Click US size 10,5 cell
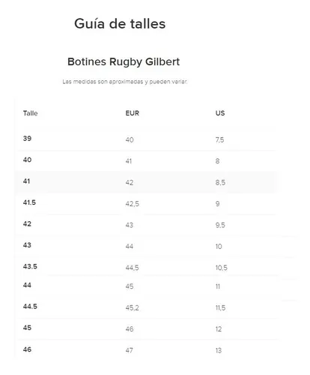 [x=222, y=268]
